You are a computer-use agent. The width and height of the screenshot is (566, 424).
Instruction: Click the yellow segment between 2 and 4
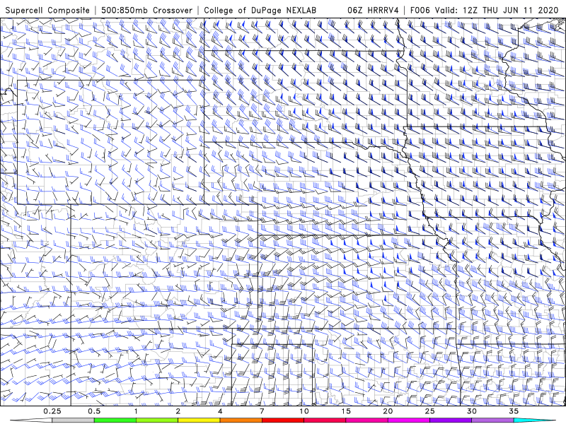click(199, 420)
